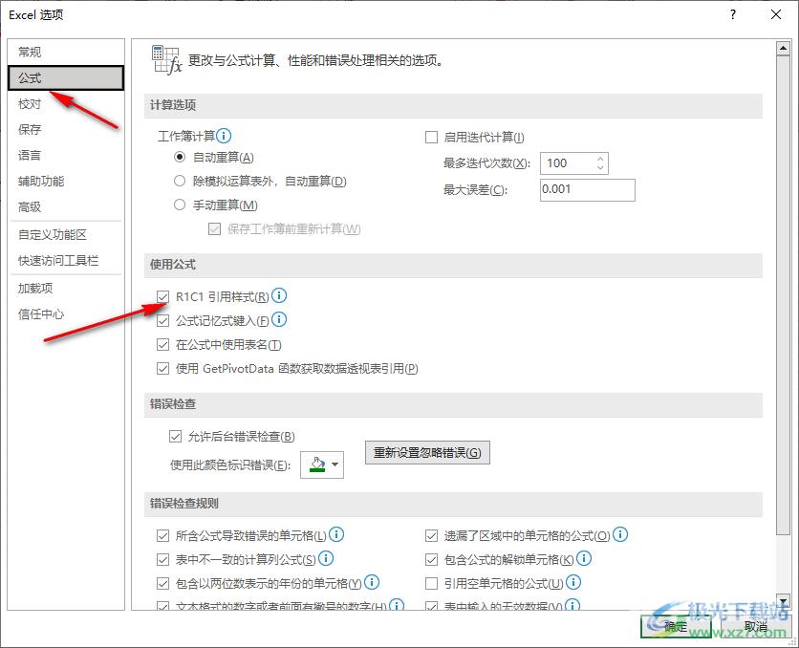
Task: Open the 高级 category
Action: (x=66, y=206)
